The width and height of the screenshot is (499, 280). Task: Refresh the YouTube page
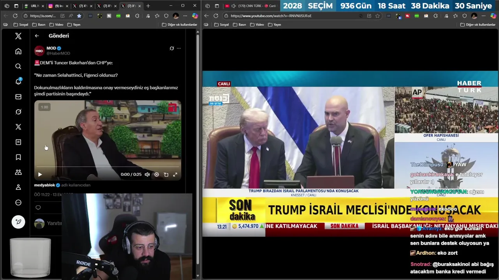pos(216,16)
